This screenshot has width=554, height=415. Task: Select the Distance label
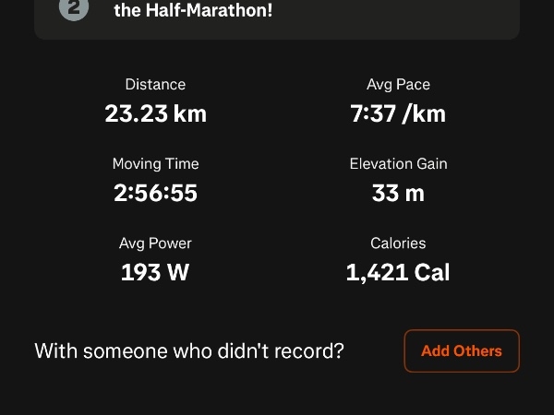coord(155,85)
